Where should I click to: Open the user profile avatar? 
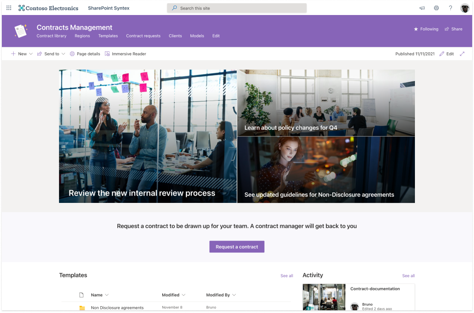click(x=464, y=8)
